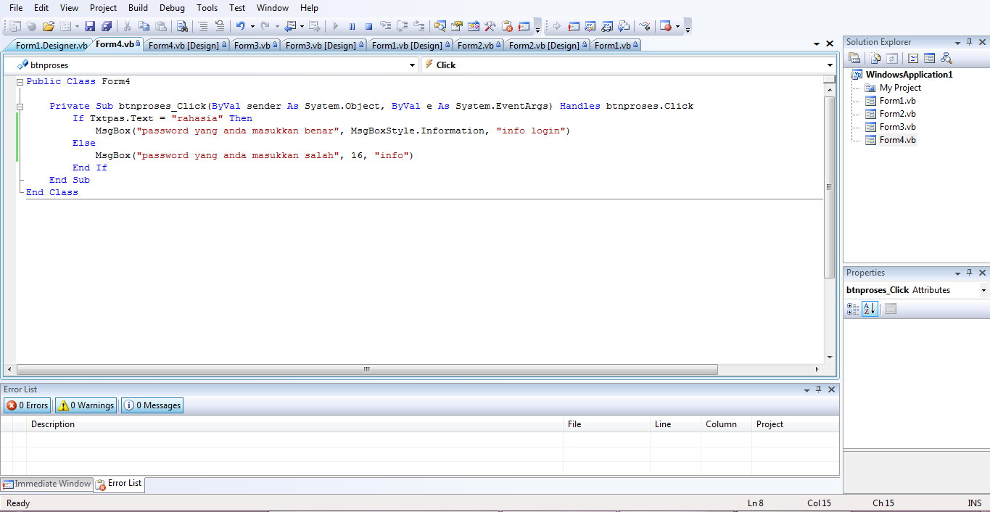Click the Refresh icon in Solution Explorer
Image resolution: width=990 pixels, height=512 pixels.
point(892,58)
